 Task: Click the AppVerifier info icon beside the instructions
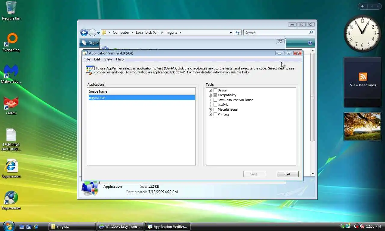click(x=90, y=70)
